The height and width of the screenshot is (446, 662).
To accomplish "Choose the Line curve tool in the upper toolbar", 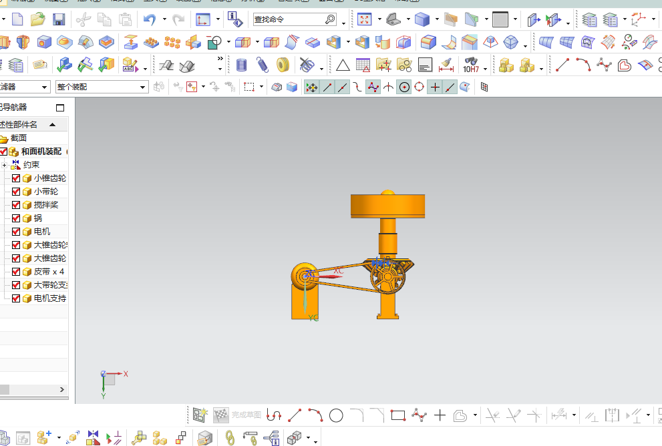I will pos(562,65).
